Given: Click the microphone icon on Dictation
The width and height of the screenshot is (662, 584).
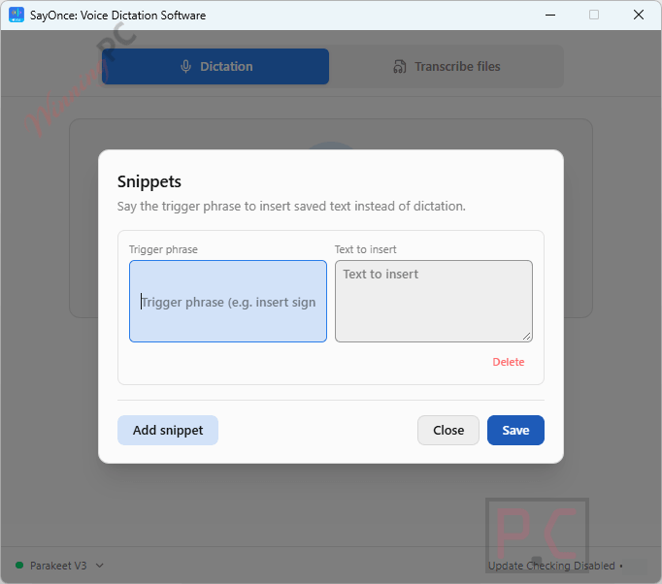Looking at the screenshot, I should (x=185, y=67).
